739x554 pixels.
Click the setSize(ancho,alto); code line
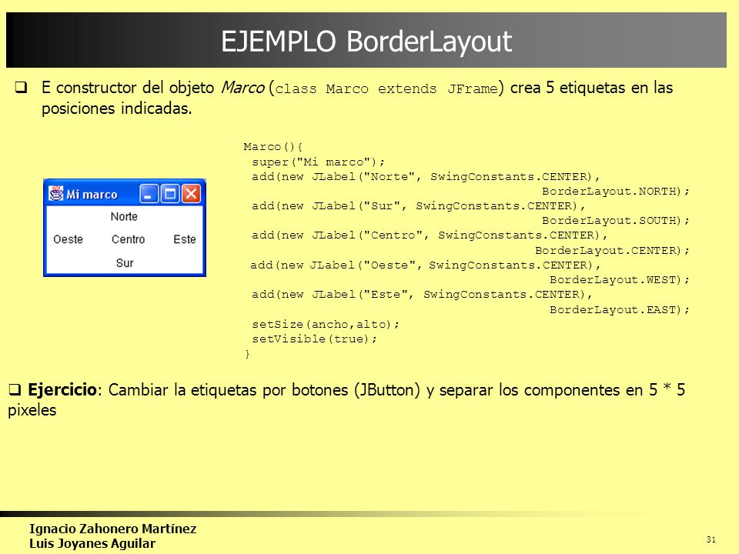(326, 324)
